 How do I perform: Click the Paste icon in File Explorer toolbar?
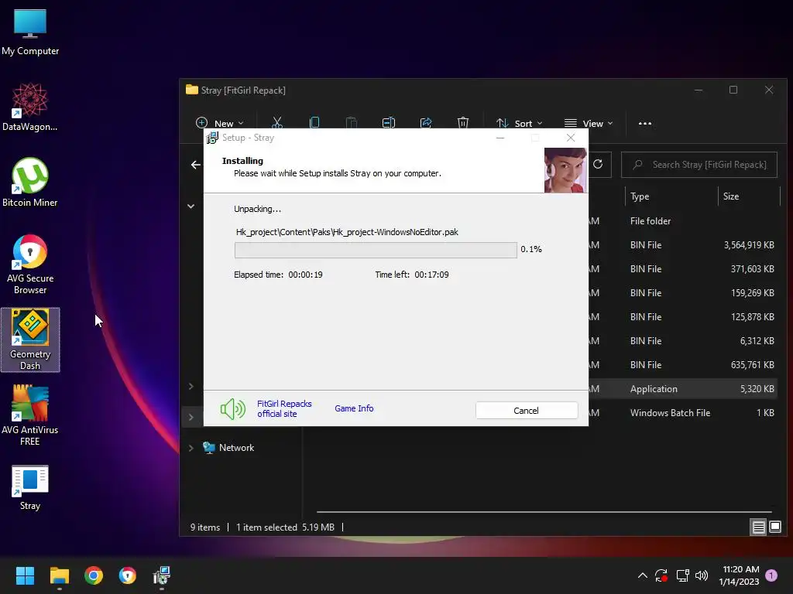point(352,123)
